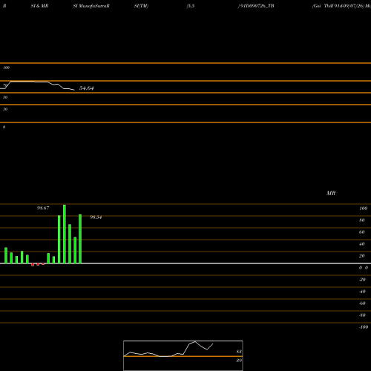Click the -100 label on MR axis
Screen dimensions: 371x371
point(364,327)
